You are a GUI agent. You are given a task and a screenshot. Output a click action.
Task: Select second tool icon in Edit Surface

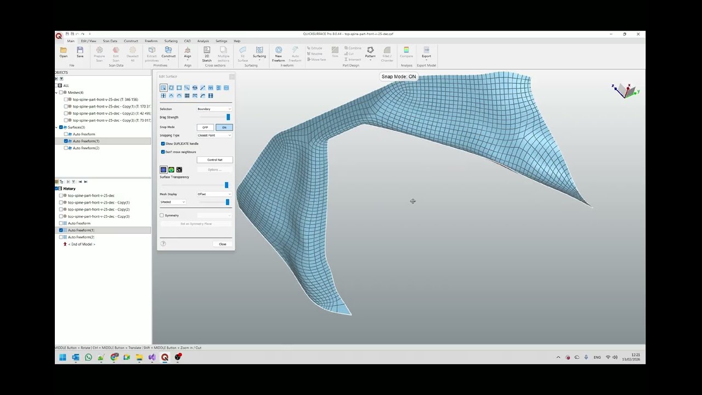point(171,88)
